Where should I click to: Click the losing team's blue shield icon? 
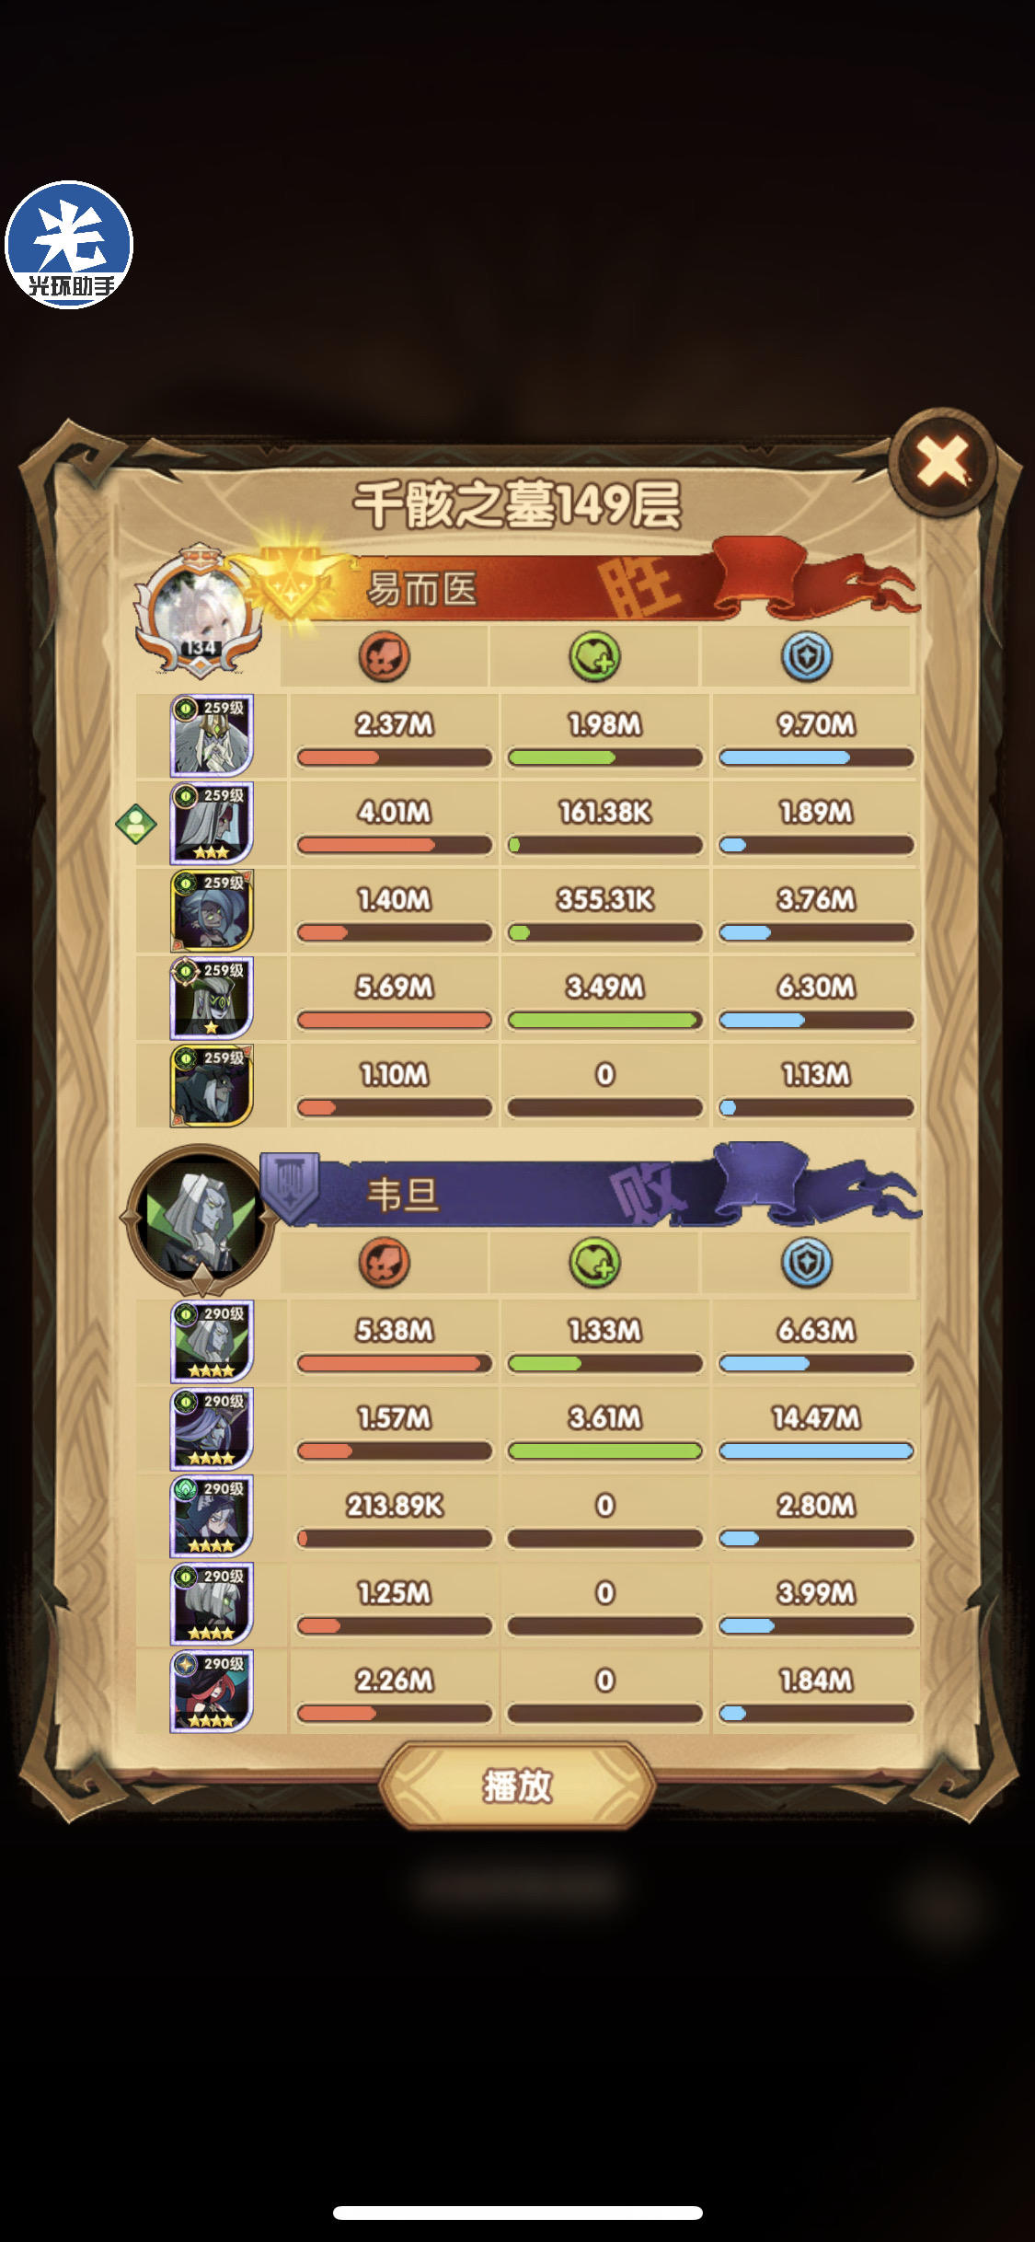pos(807,1262)
